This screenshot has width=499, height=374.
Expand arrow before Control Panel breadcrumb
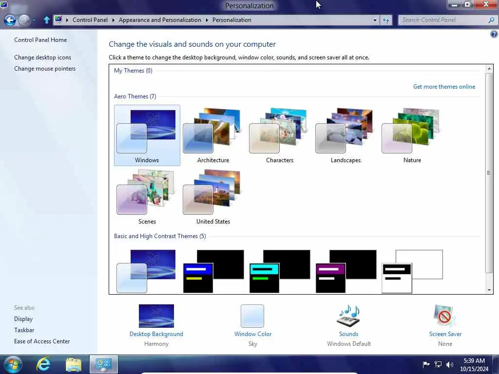click(x=67, y=20)
